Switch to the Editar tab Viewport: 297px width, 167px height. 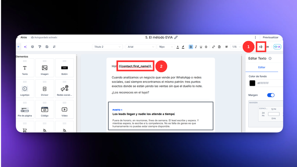pyautogui.click(x=261, y=67)
